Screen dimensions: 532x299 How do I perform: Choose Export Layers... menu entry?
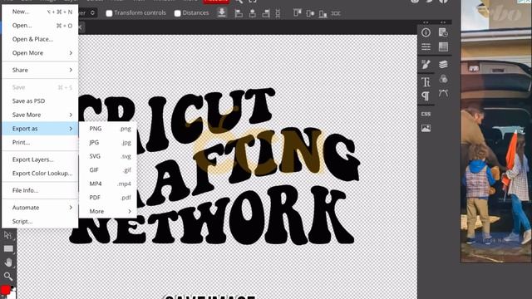[40, 159]
